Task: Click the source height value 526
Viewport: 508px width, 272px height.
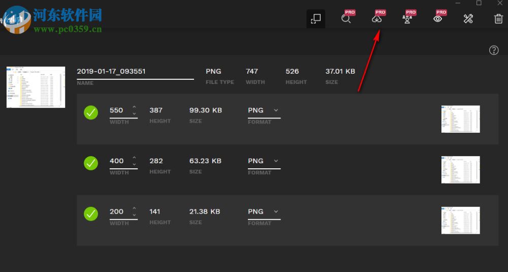Action: point(292,71)
